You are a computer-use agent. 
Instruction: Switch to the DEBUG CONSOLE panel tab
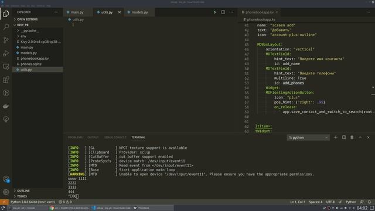coord(115,137)
